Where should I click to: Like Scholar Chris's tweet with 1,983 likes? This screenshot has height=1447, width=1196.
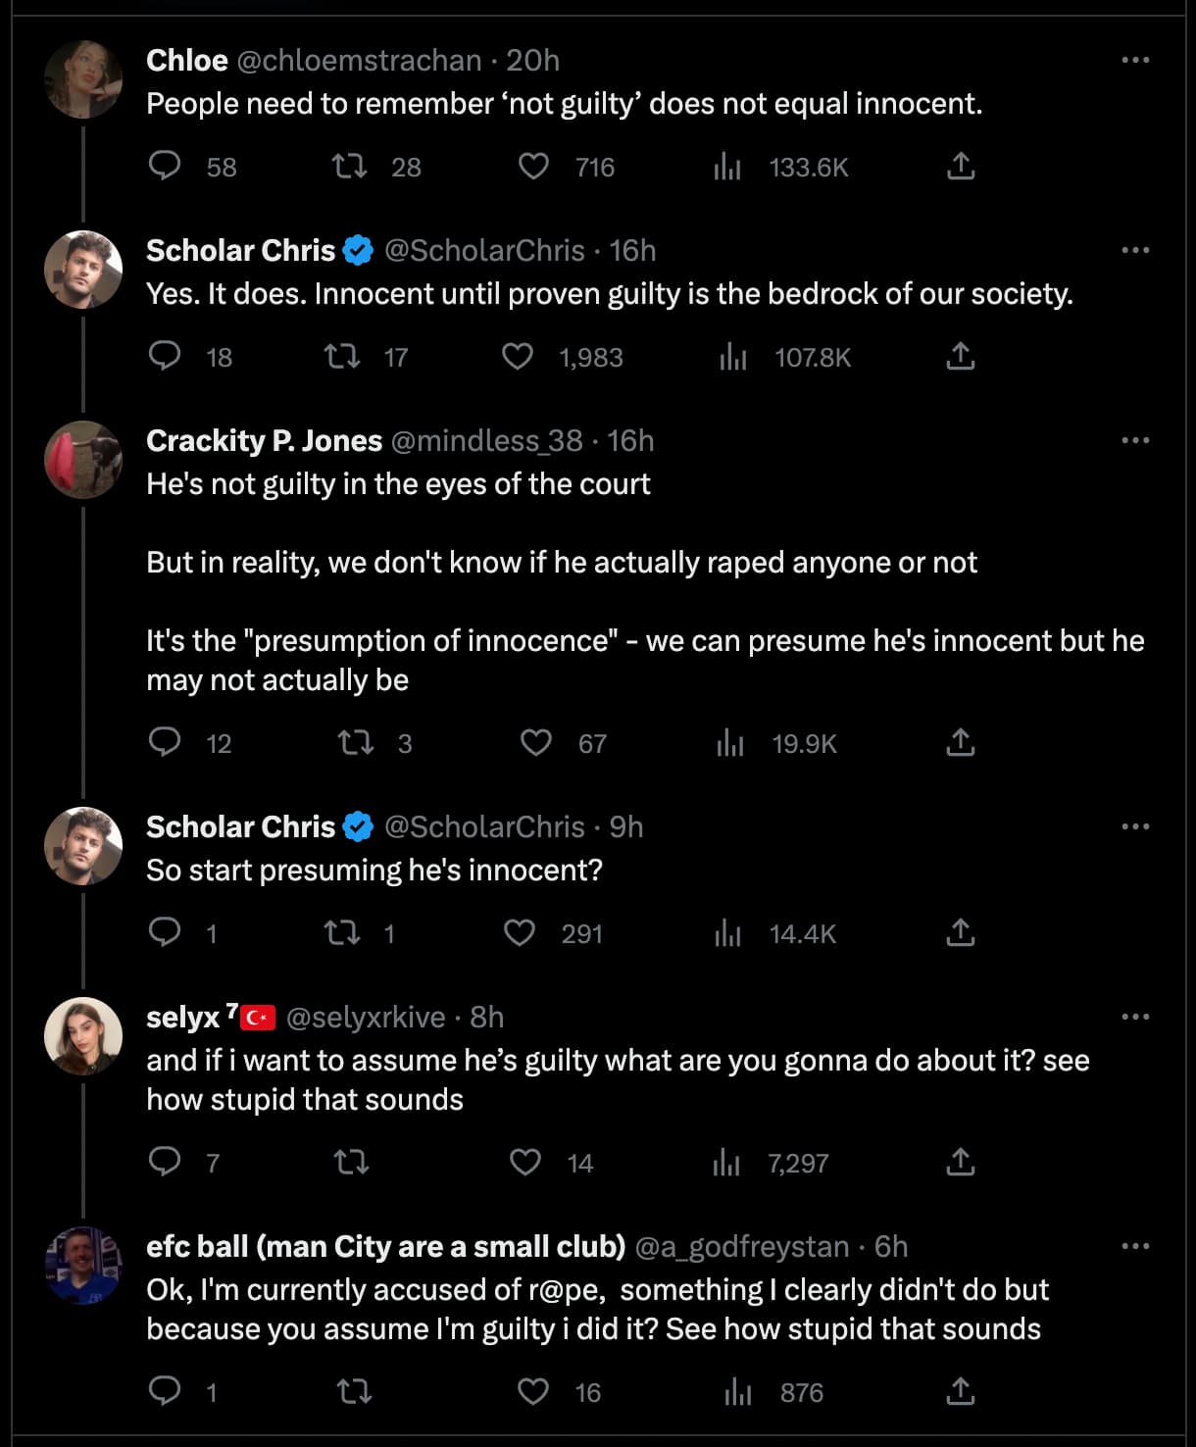[x=518, y=357]
